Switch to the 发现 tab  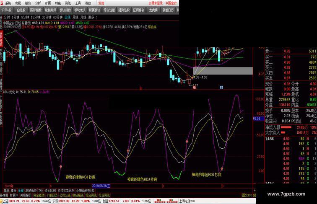(101, 3)
